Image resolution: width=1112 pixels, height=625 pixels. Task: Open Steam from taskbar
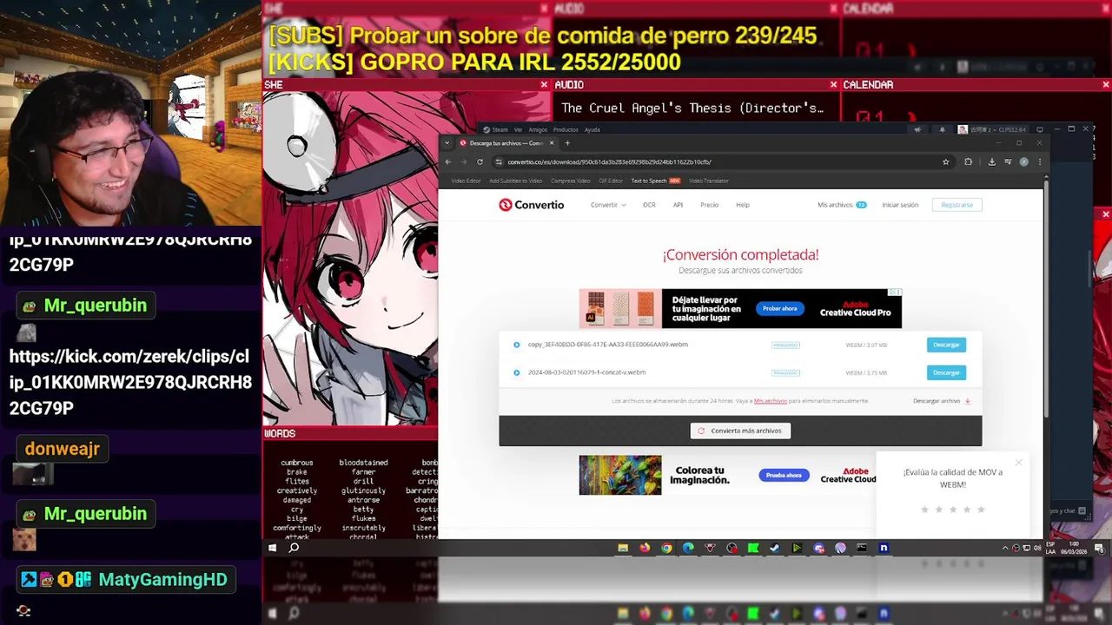coord(775,548)
